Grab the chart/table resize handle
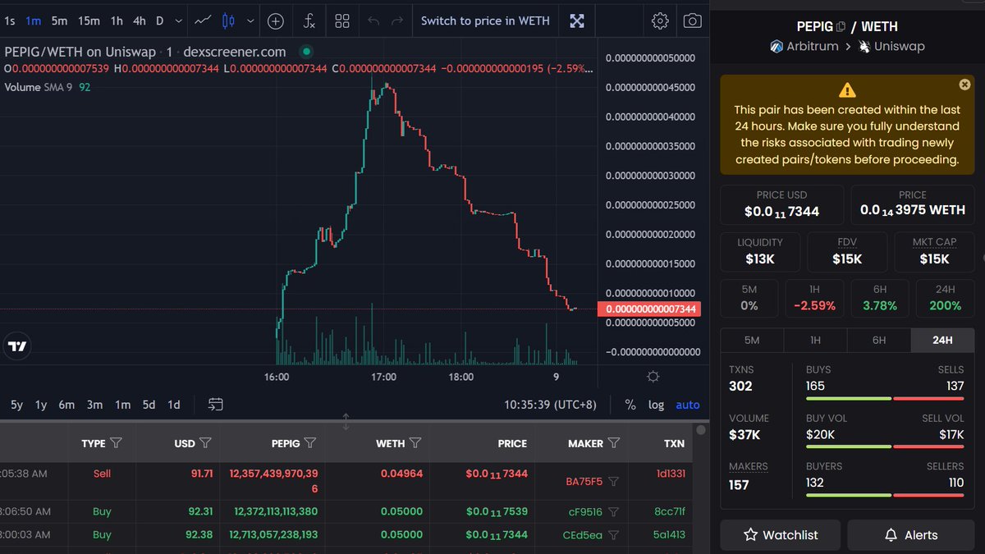 (x=346, y=421)
